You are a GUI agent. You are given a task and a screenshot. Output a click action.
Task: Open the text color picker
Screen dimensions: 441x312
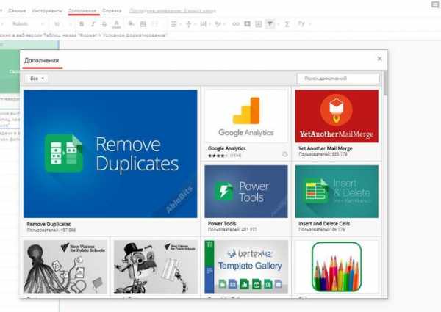point(116,24)
